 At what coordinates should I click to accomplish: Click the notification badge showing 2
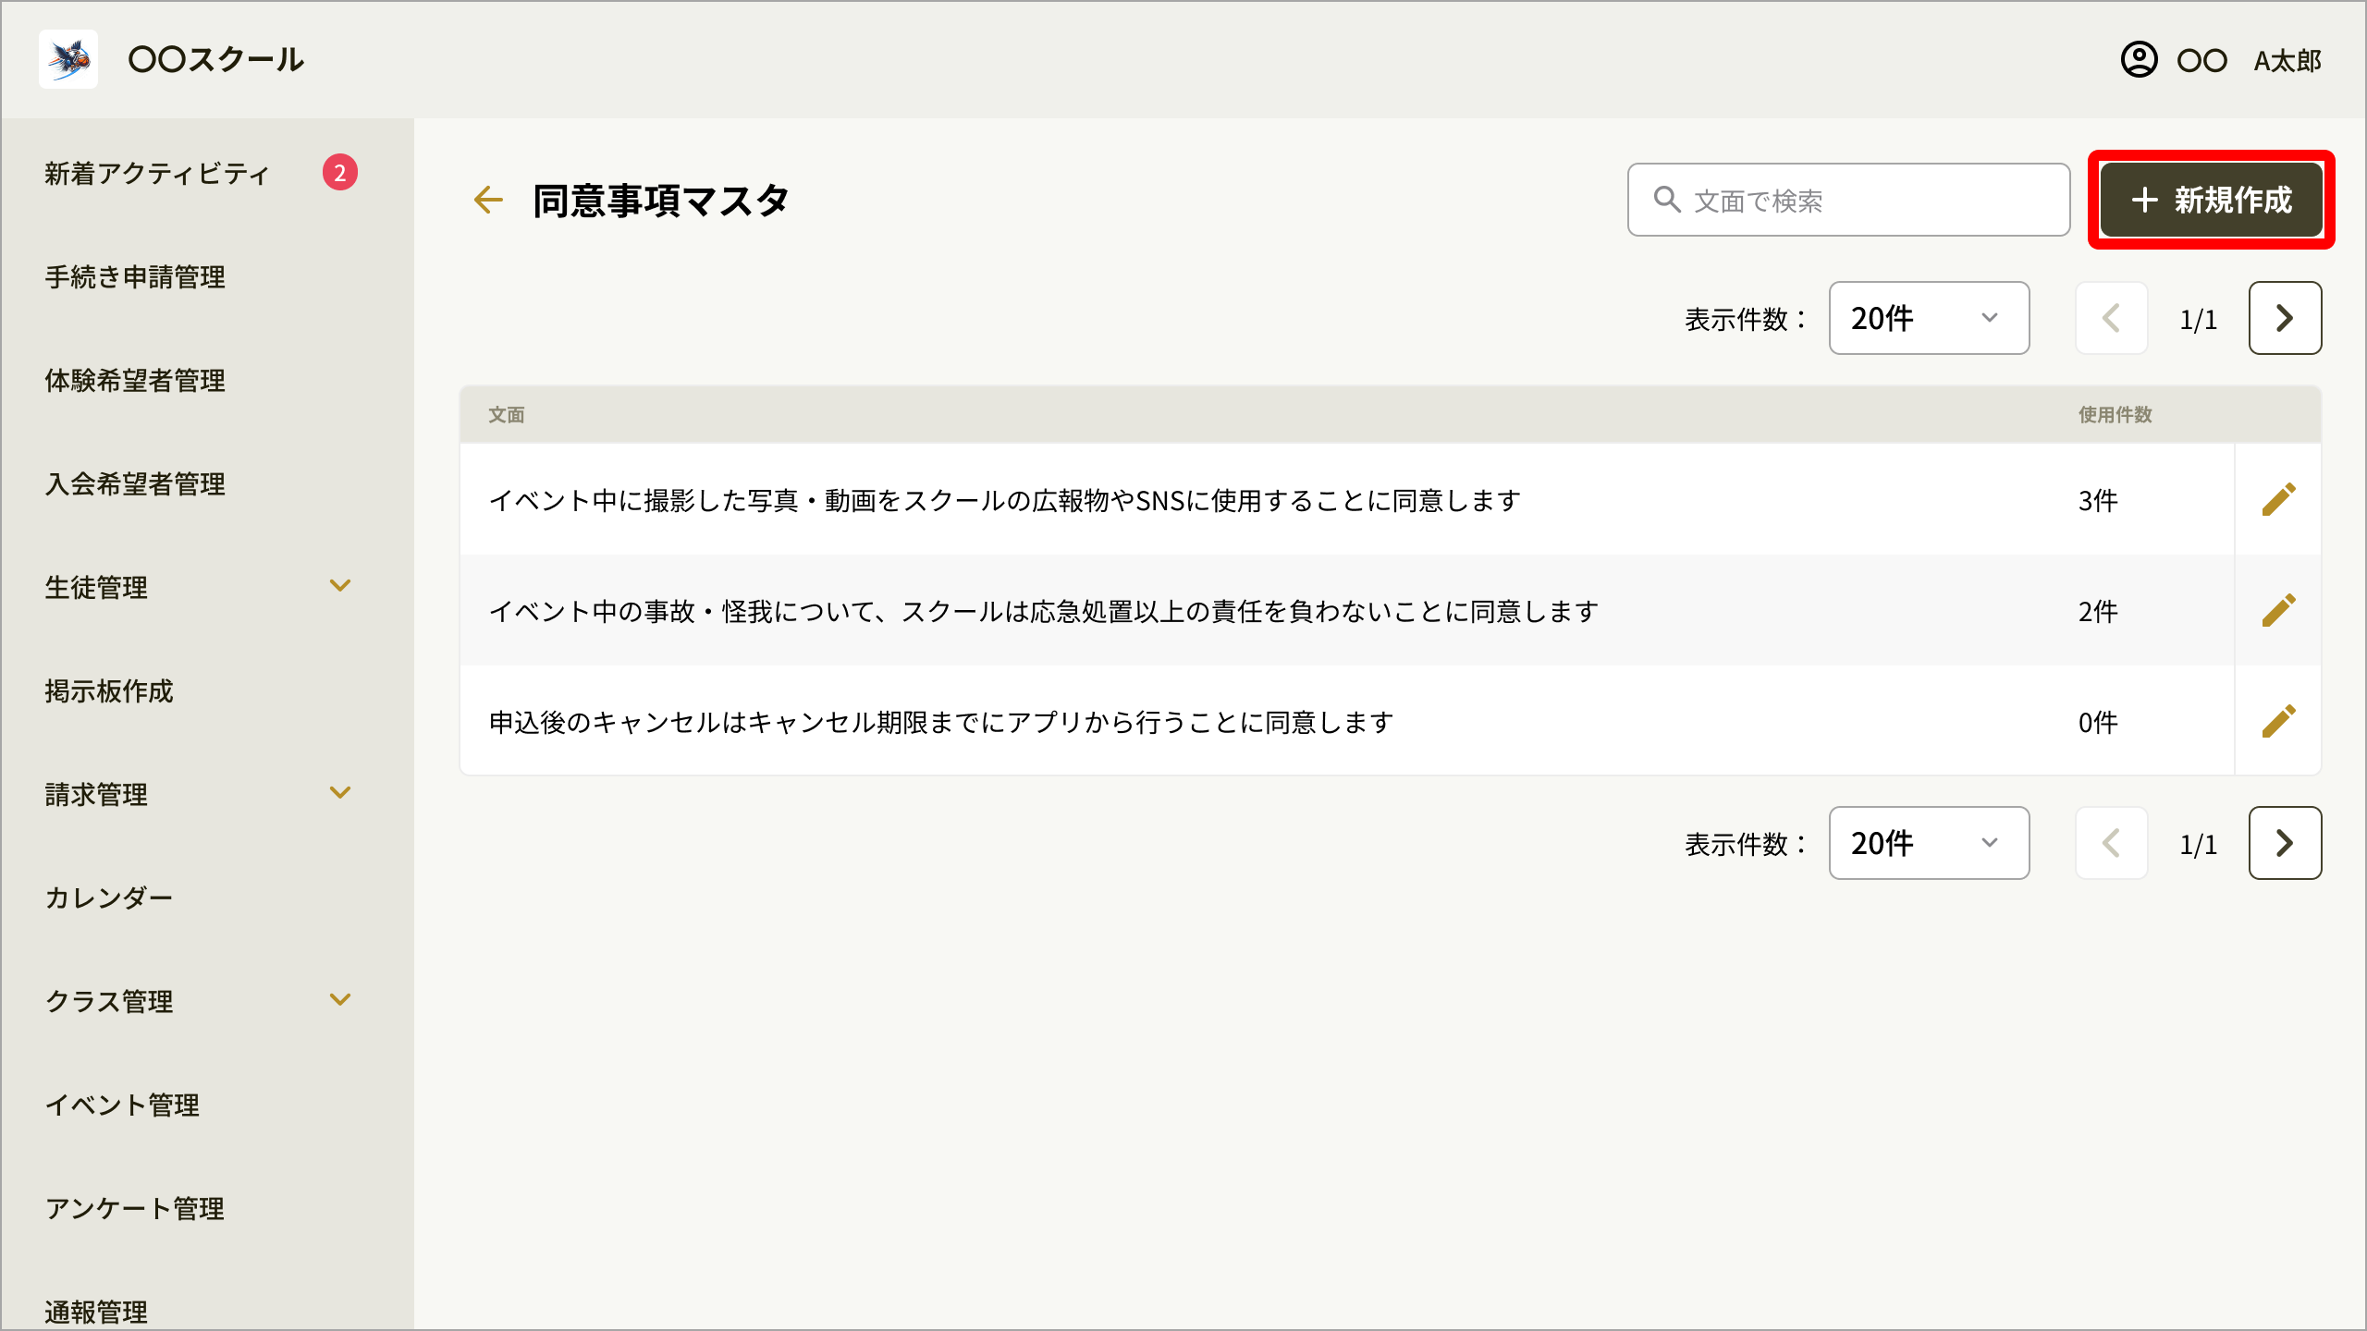click(x=340, y=173)
